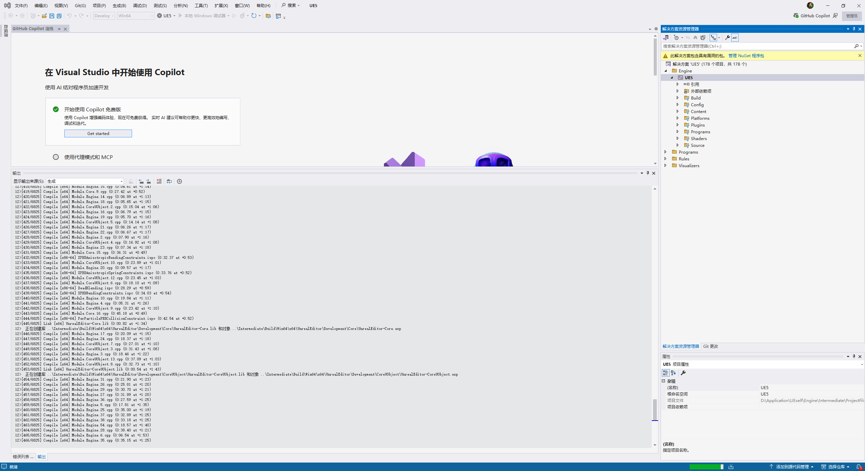Toggle track active item in Solution Explorer
This screenshot has width=865, height=471.
(x=713, y=38)
